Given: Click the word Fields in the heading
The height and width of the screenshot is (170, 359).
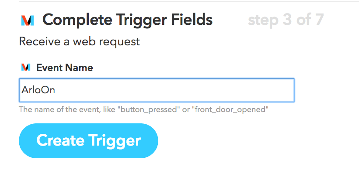Looking at the screenshot, I should (x=192, y=20).
